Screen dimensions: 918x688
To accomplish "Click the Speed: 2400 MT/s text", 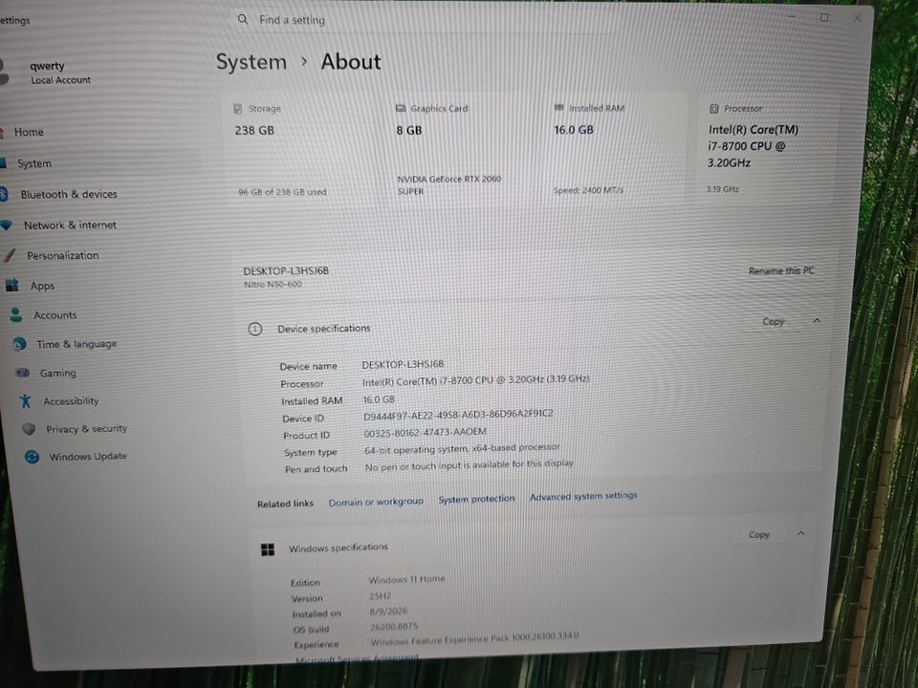I will [x=588, y=190].
